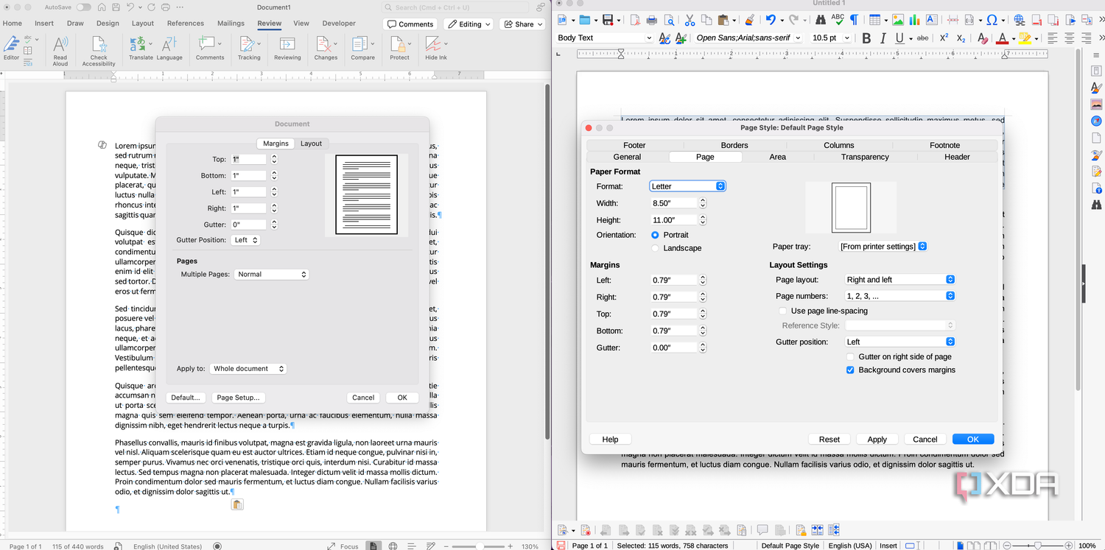The image size is (1105, 550).
Task: Click the Insert Chart icon in LibreOffice
Action: [914, 20]
